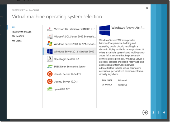Close the Create Virtual Machine dialog
The image size is (170, 122).
(x=147, y=8)
